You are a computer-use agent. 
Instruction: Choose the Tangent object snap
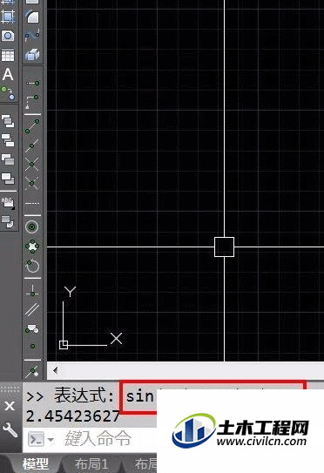tap(32, 266)
